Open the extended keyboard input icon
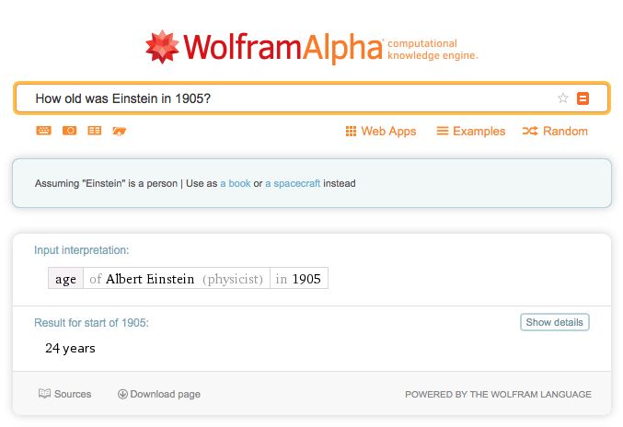 click(x=43, y=131)
